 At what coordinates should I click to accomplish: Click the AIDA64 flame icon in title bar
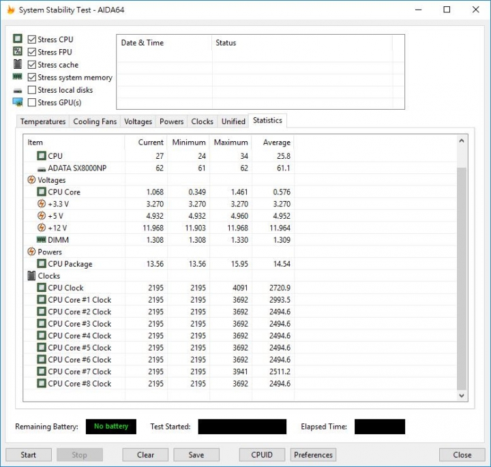click(11, 10)
